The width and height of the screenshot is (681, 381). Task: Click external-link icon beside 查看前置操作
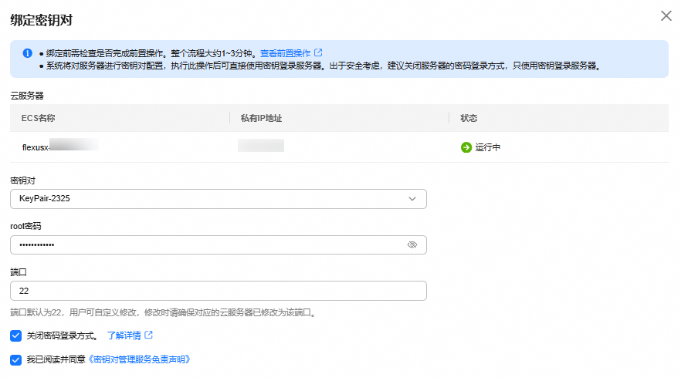(318, 52)
